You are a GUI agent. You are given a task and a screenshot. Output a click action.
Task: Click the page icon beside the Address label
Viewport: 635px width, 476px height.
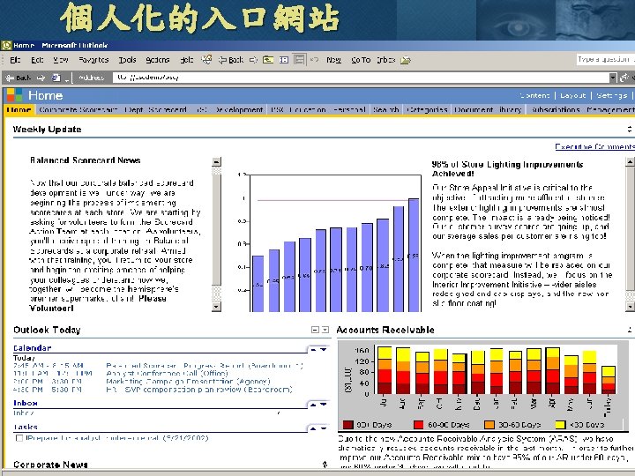pyautogui.click(x=56, y=78)
